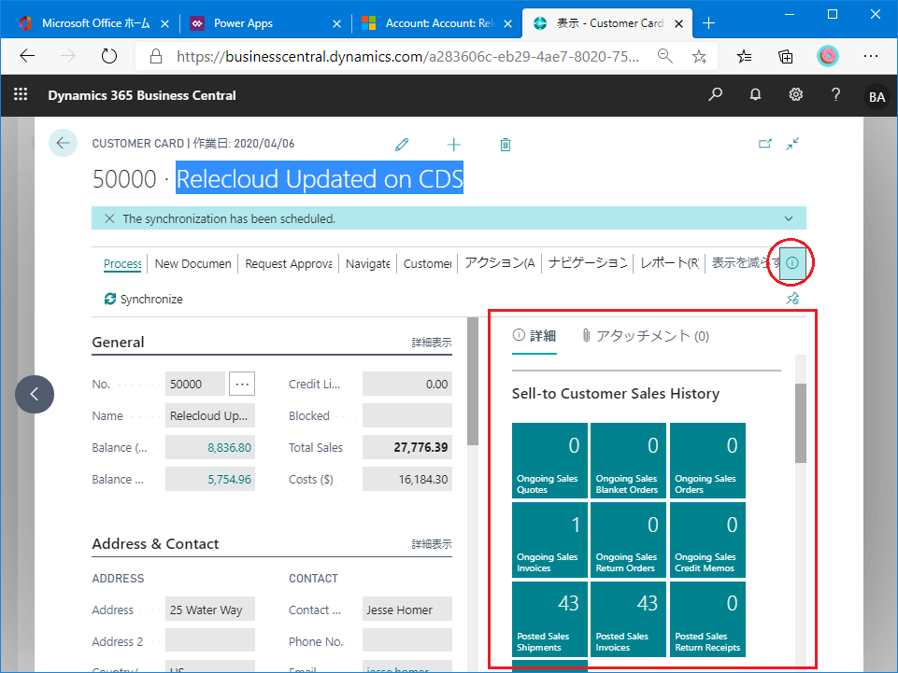Create new record with plus icon
Image resolution: width=898 pixels, height=673 pixels.
point(453,144)
